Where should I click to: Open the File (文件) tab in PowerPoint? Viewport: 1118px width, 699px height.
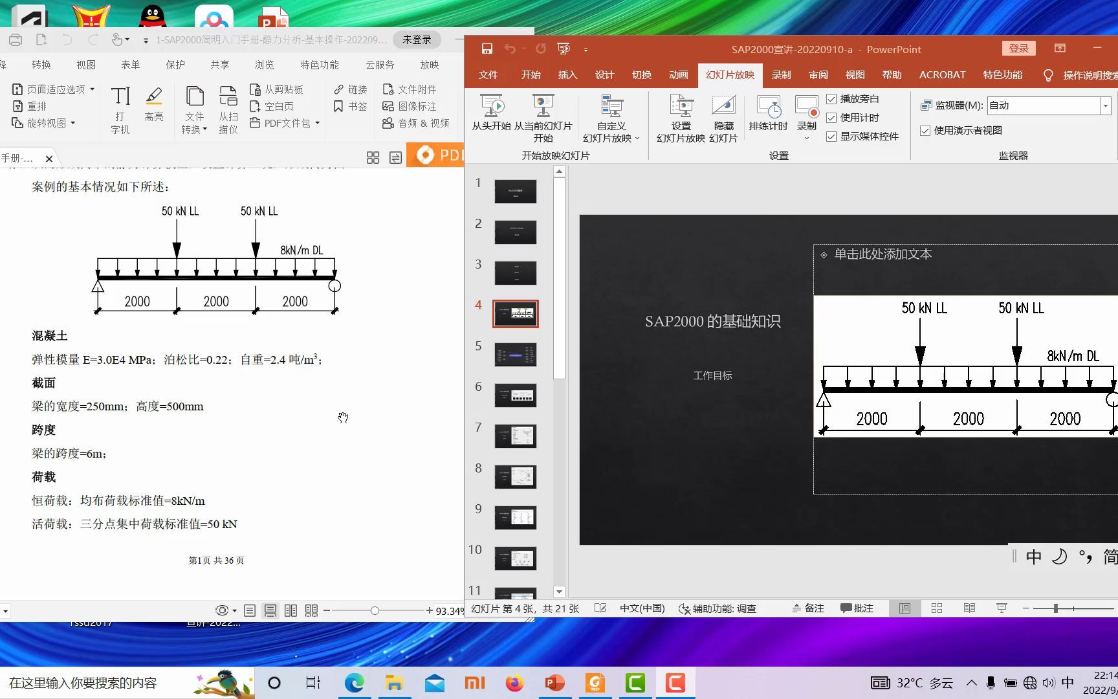tap(488, 75)
